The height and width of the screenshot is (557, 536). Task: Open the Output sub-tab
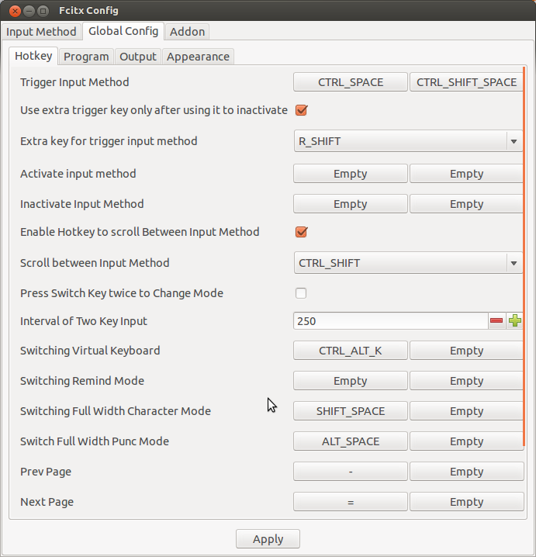click(138, 57)
